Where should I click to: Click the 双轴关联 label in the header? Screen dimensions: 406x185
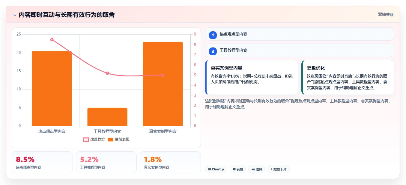[386, 15]
